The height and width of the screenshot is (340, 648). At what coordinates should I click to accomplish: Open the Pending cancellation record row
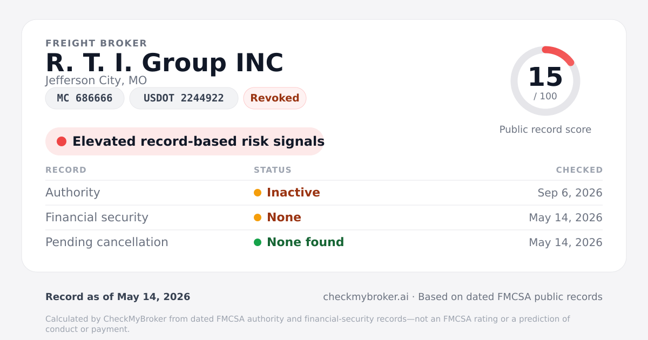(x=324, y=242)
